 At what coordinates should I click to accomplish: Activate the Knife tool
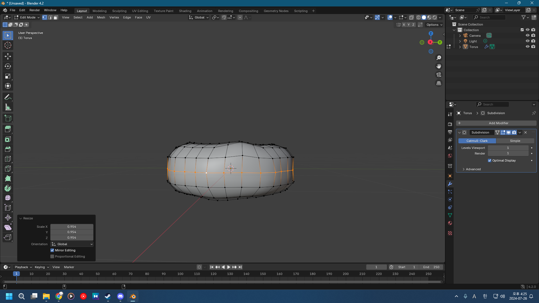click(x=8, y=169)
